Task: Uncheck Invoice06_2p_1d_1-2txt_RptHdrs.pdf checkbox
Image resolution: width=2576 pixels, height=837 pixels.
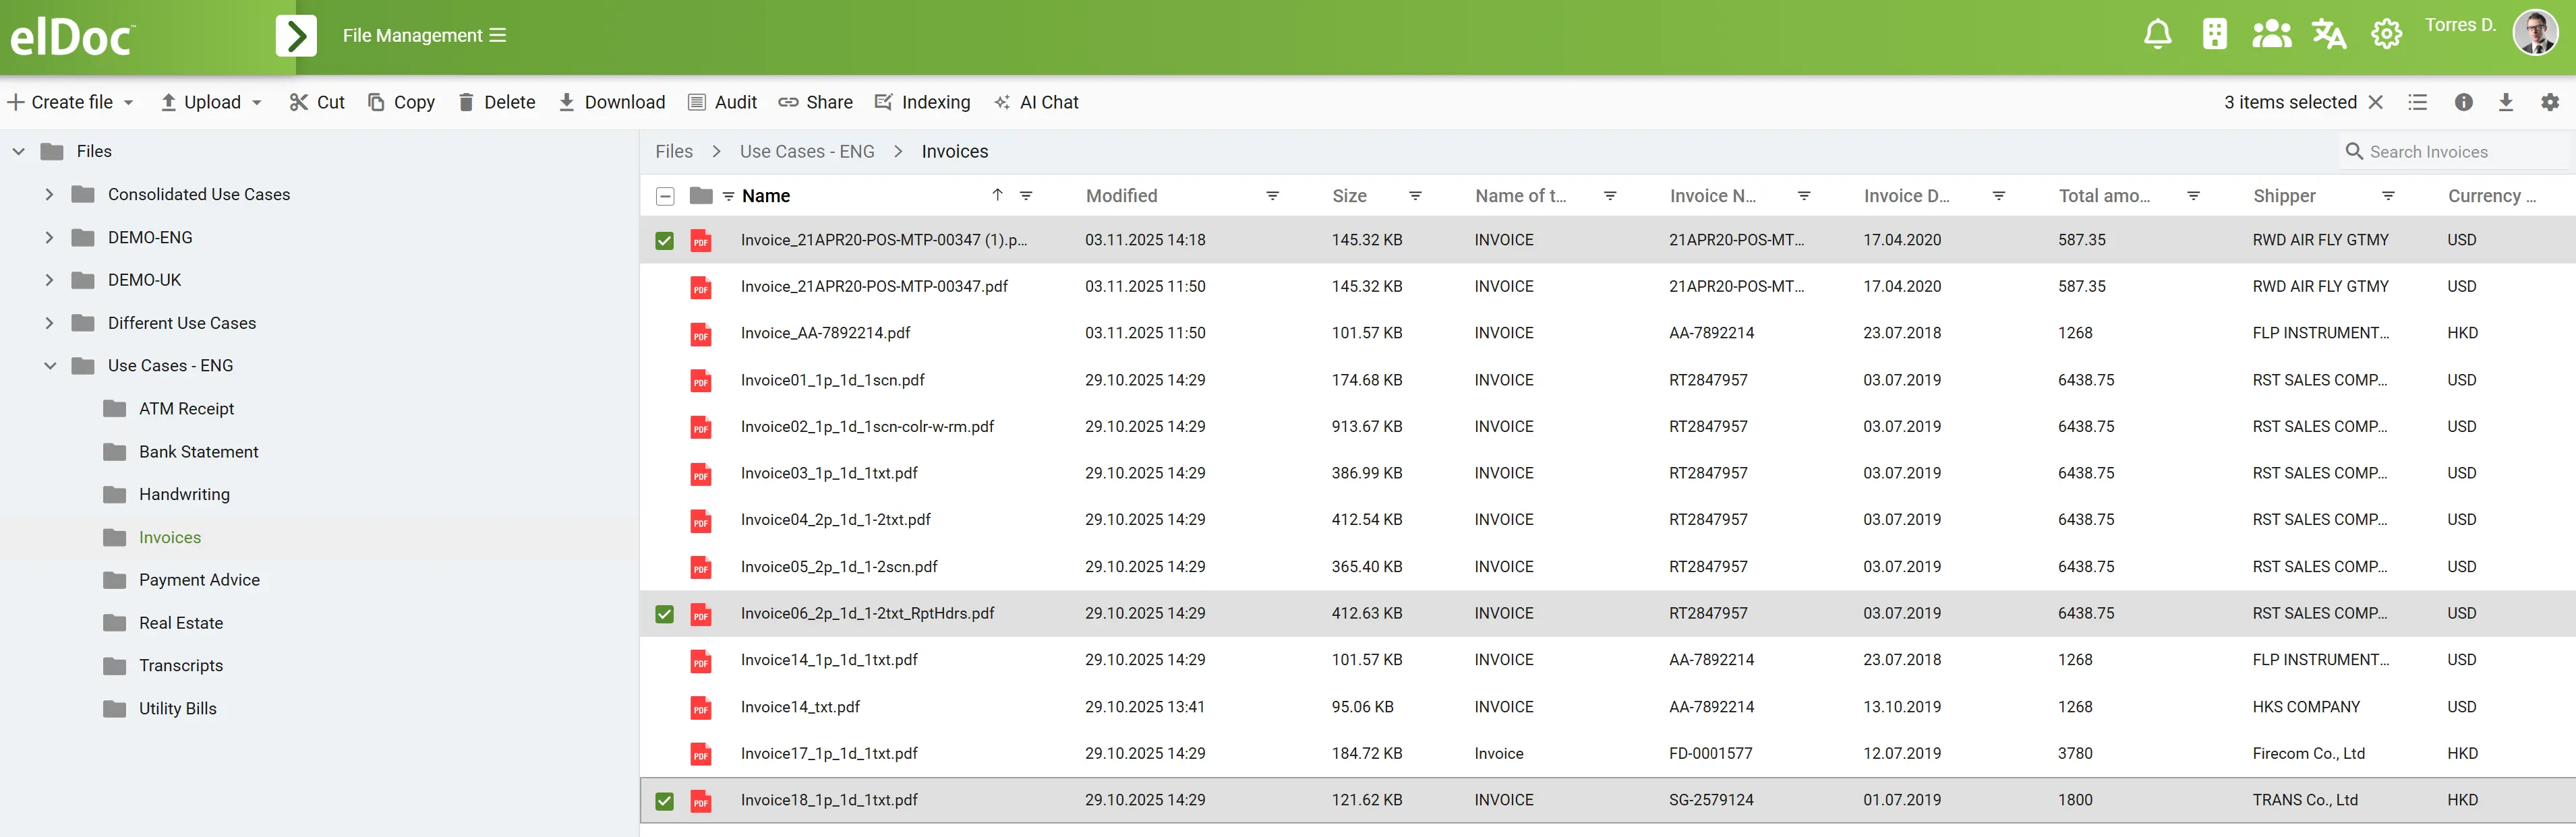Action: pyautogui.click(x=664, y=614)
